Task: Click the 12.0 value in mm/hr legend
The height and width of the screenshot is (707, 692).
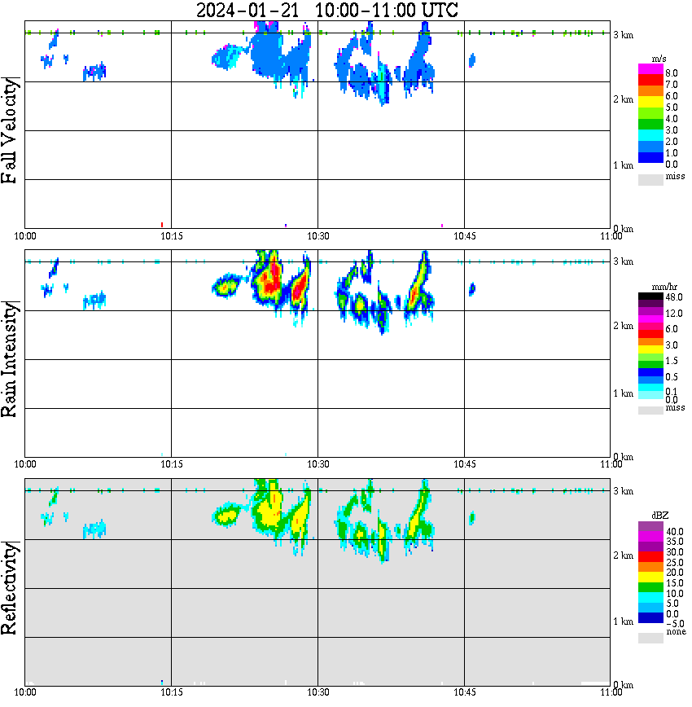Action: pos(674,314)
